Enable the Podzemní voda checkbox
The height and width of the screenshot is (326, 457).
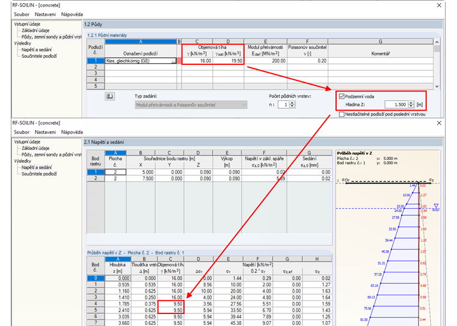click(x=342, y=96)
